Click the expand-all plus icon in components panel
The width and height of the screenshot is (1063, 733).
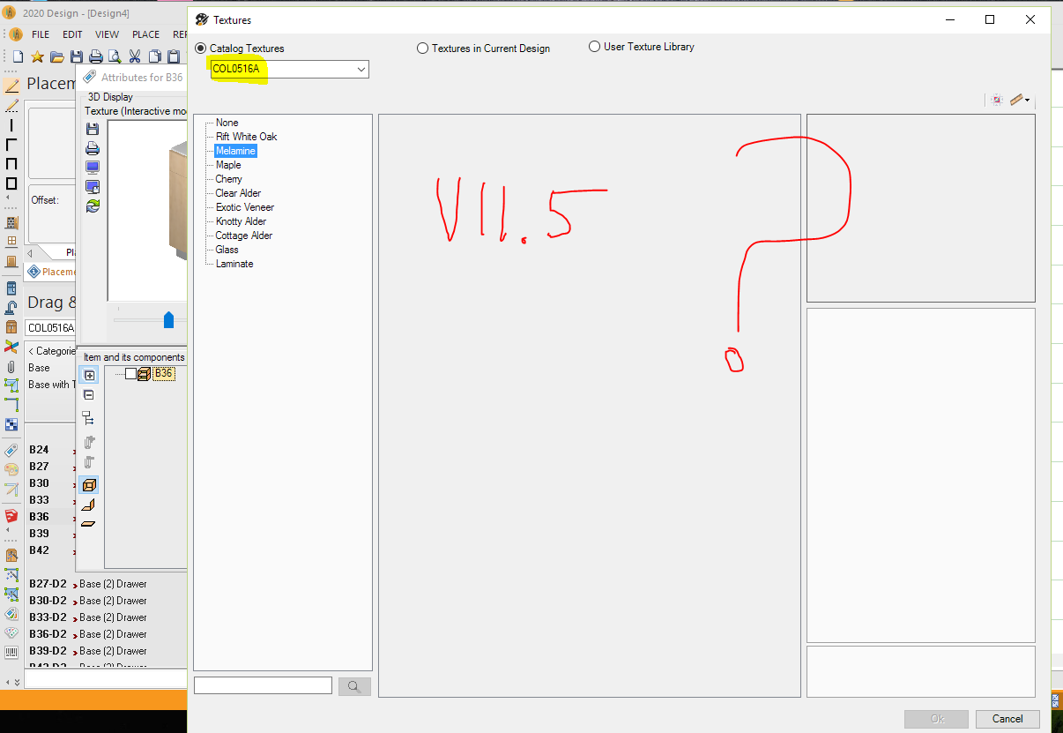tap(89, 375)
